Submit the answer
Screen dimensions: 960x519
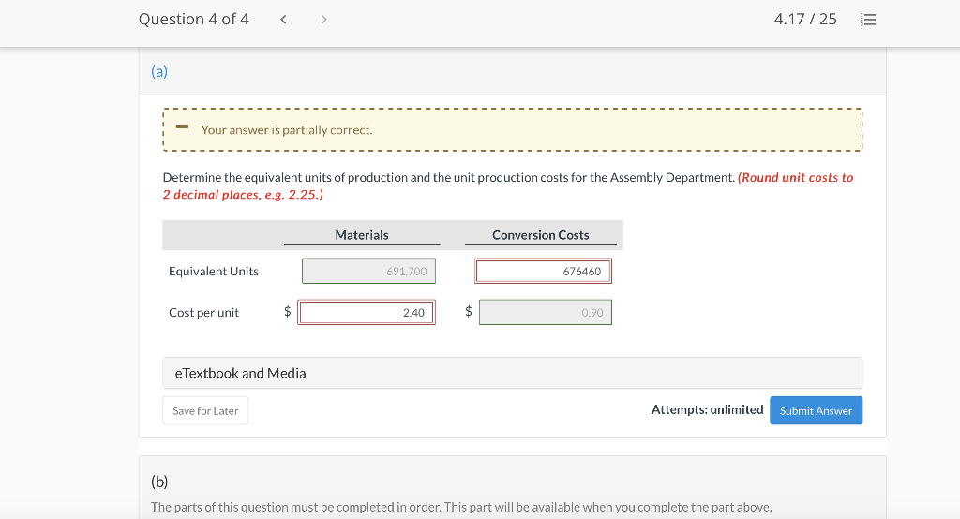coord(816,411)
